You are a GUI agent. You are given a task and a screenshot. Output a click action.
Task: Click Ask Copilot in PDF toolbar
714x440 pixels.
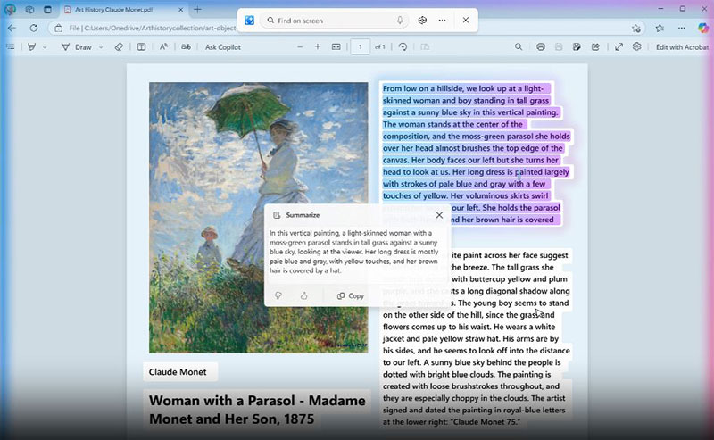[x=222, y=47]
